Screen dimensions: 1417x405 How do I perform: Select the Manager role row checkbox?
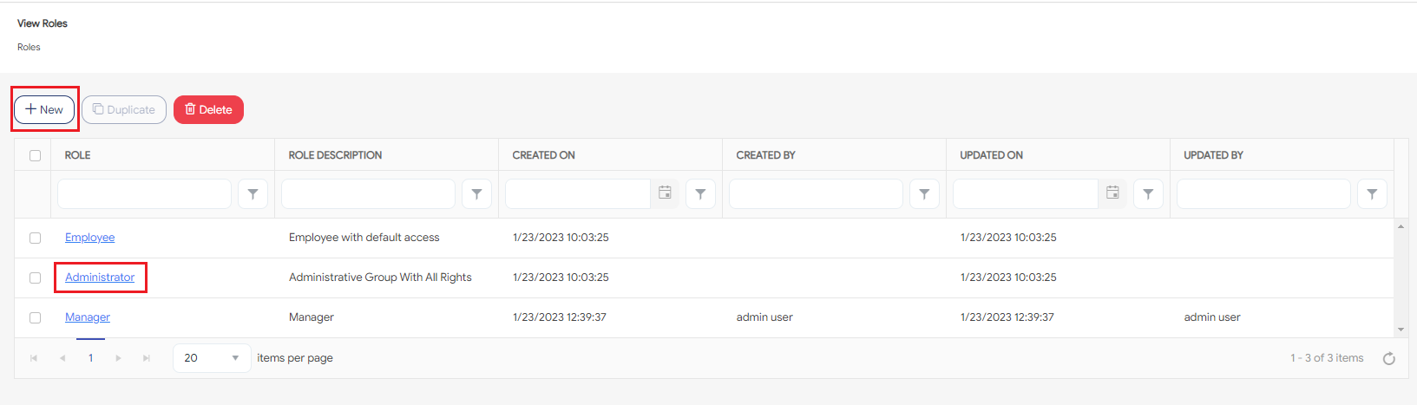click(36, 317)
